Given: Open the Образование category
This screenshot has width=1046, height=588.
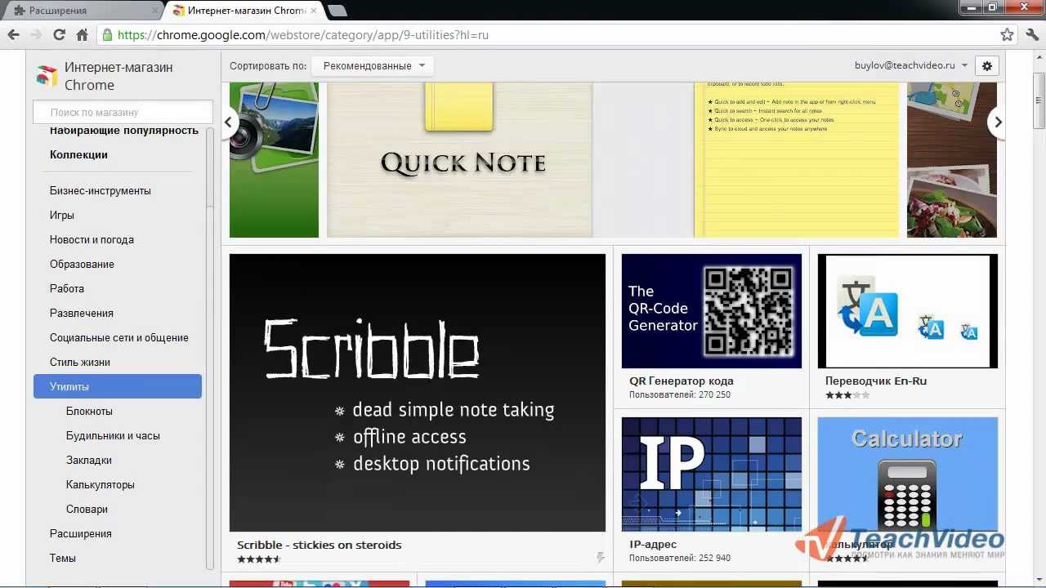Looking at the screenshot, I should (82, 265).
